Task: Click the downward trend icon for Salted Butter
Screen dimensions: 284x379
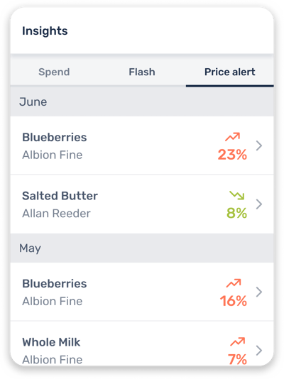Action: pyautogui.click(x=237, y=195)
